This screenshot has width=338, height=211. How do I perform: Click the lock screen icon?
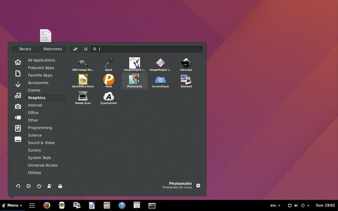pos(60,186)
